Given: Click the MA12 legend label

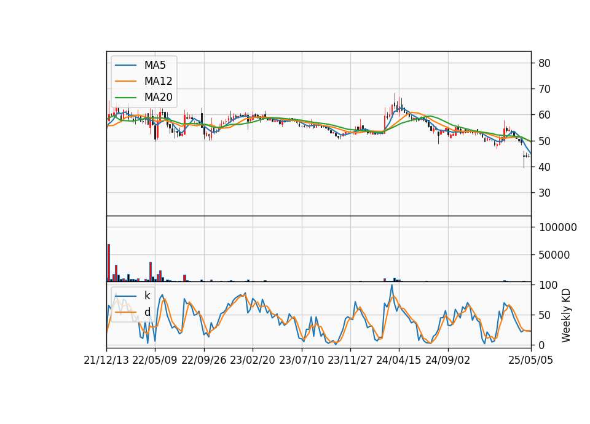Looking at the screenshot, I should tap(158, 81).
